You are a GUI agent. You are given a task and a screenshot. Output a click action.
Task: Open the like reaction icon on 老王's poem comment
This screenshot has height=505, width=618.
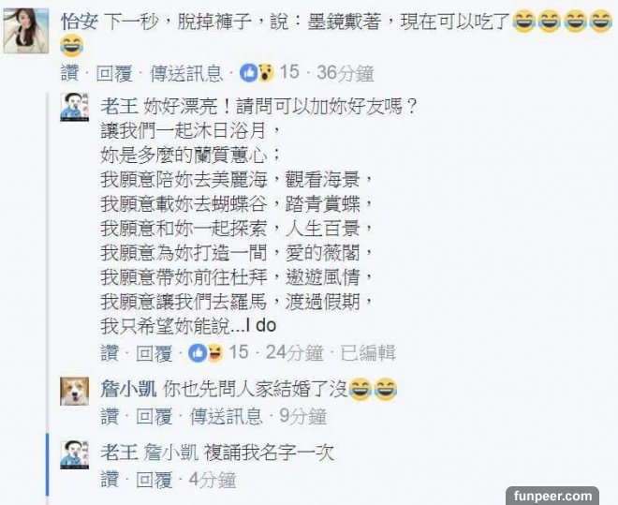coord(198,352)
